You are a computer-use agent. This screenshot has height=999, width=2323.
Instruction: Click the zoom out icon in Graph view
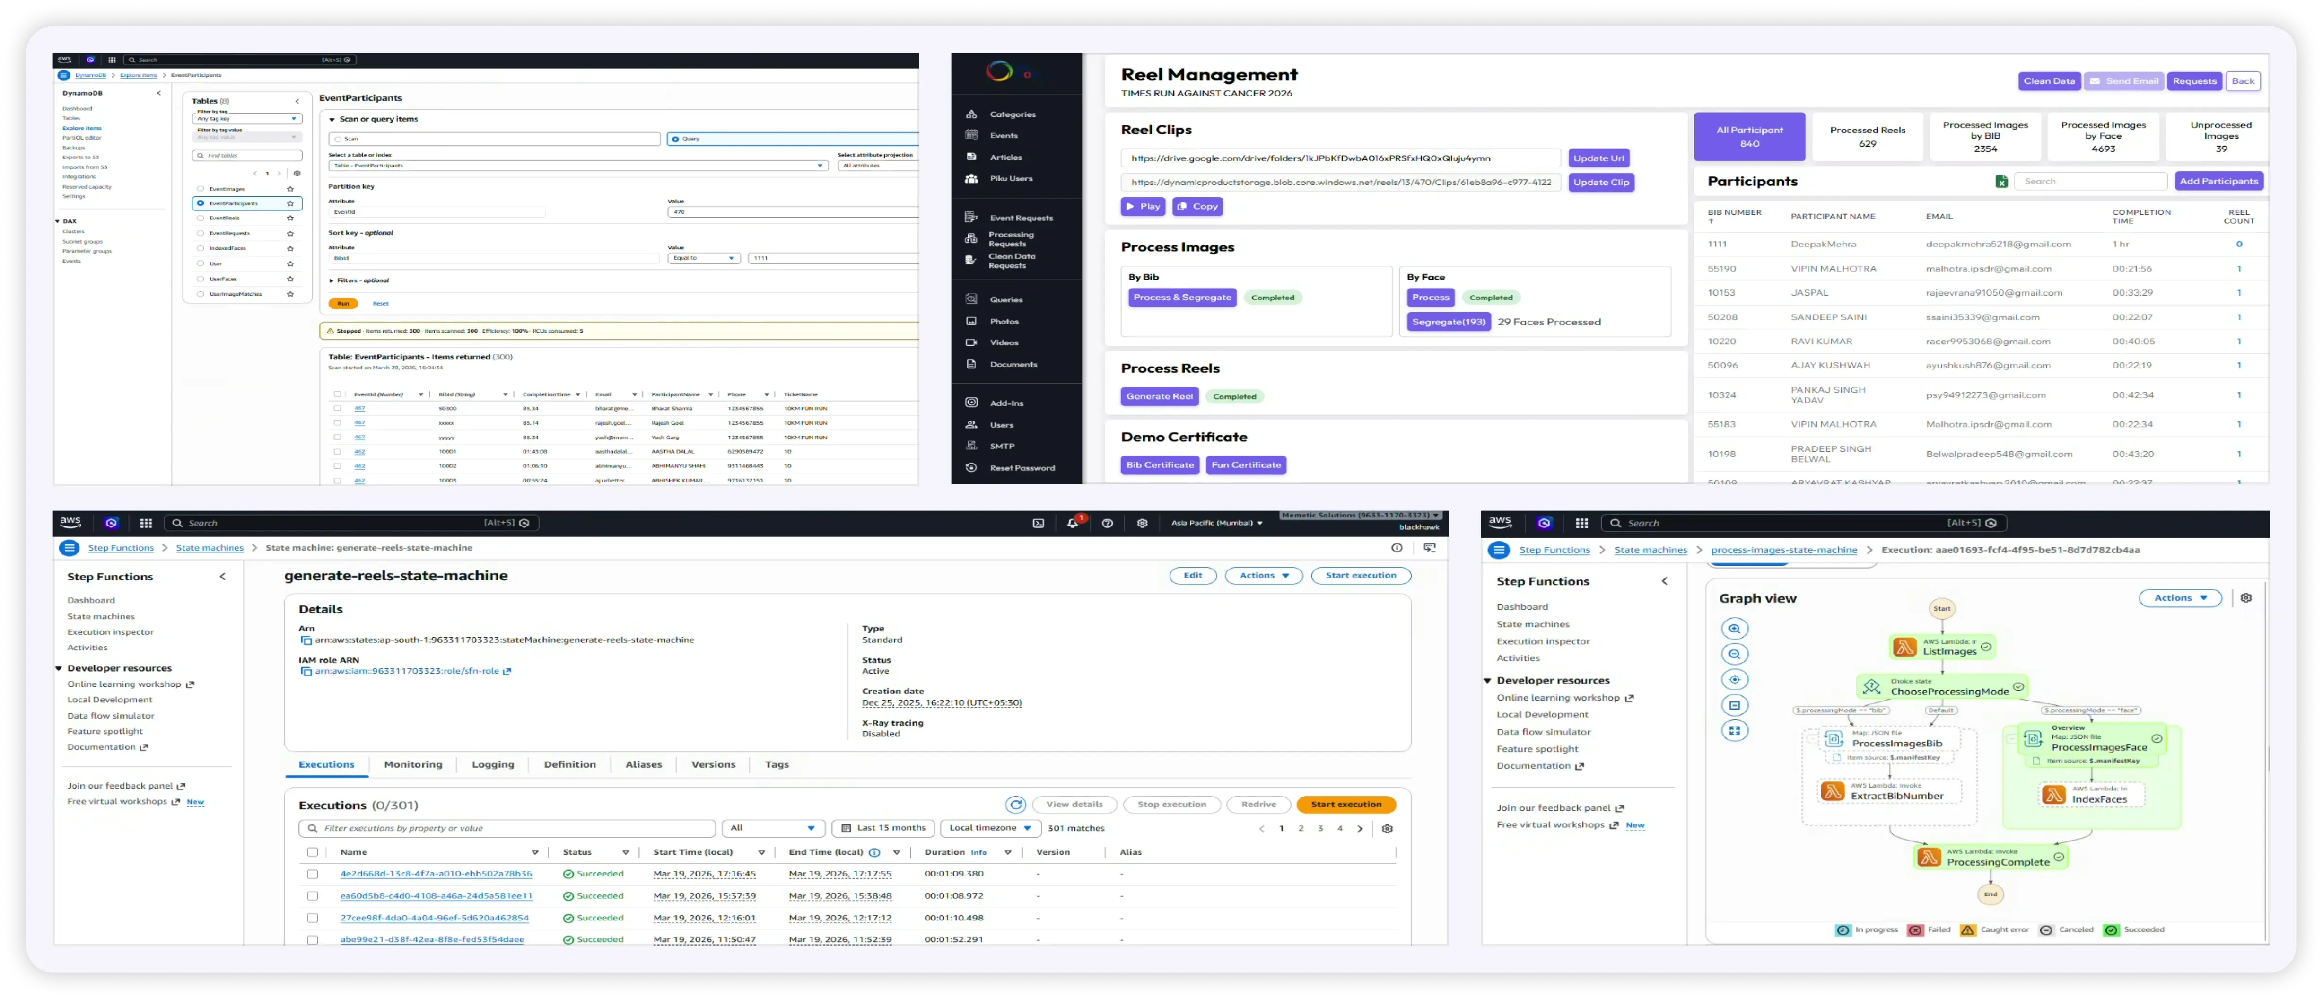click(1734, 654)
